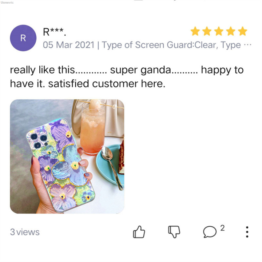The width and height of the screenshot is (262, 262).
Task: Dislike the review with thumbs-down icon
Action: pos(174,232)
